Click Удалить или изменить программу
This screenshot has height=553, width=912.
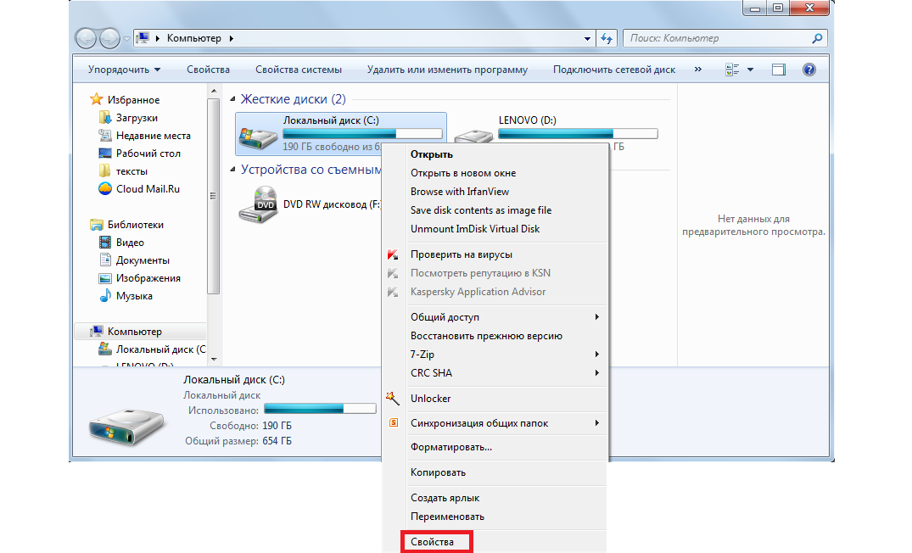click(x=447, y=70)
